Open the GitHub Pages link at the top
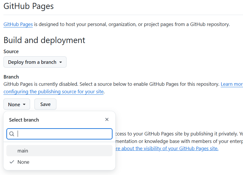The image size is (243, 175). pos(18,24)
